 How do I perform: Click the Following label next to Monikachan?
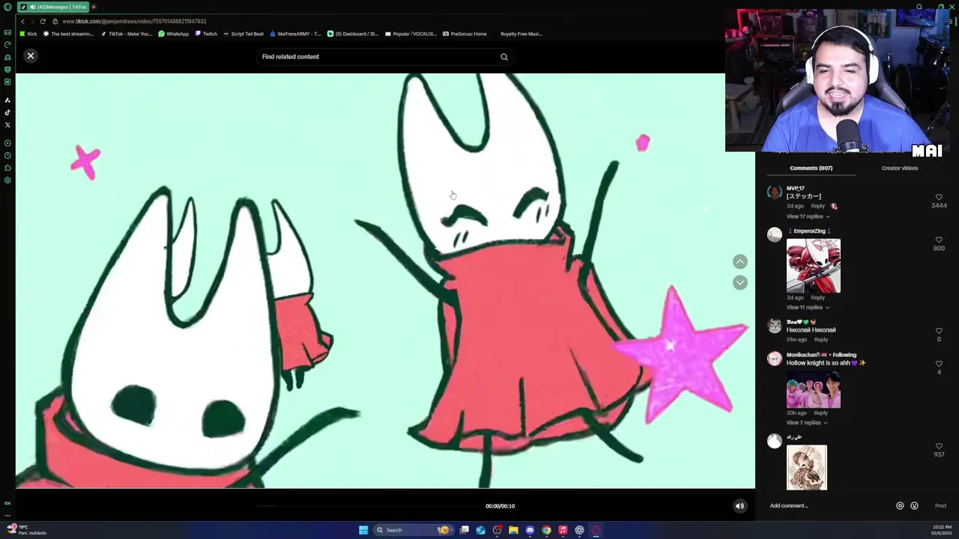[x=844, y=355]
